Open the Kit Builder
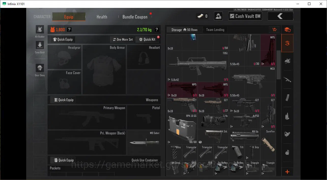 coord(40,30)
